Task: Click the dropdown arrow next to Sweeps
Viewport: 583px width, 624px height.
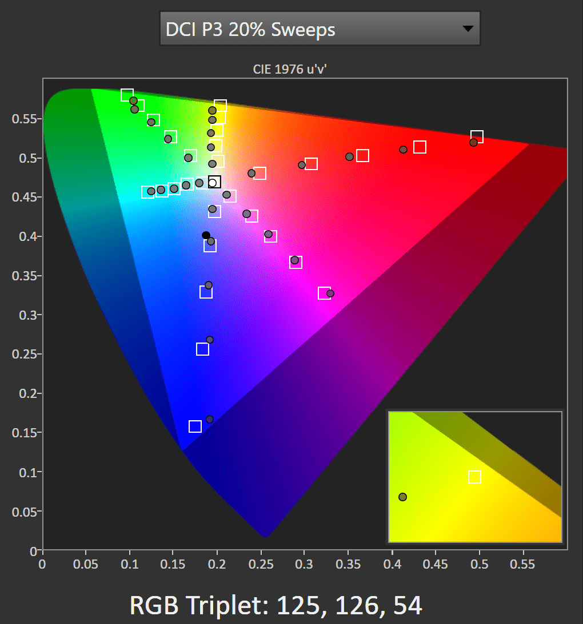Action: pyautogui.click(x=468, y=29)
